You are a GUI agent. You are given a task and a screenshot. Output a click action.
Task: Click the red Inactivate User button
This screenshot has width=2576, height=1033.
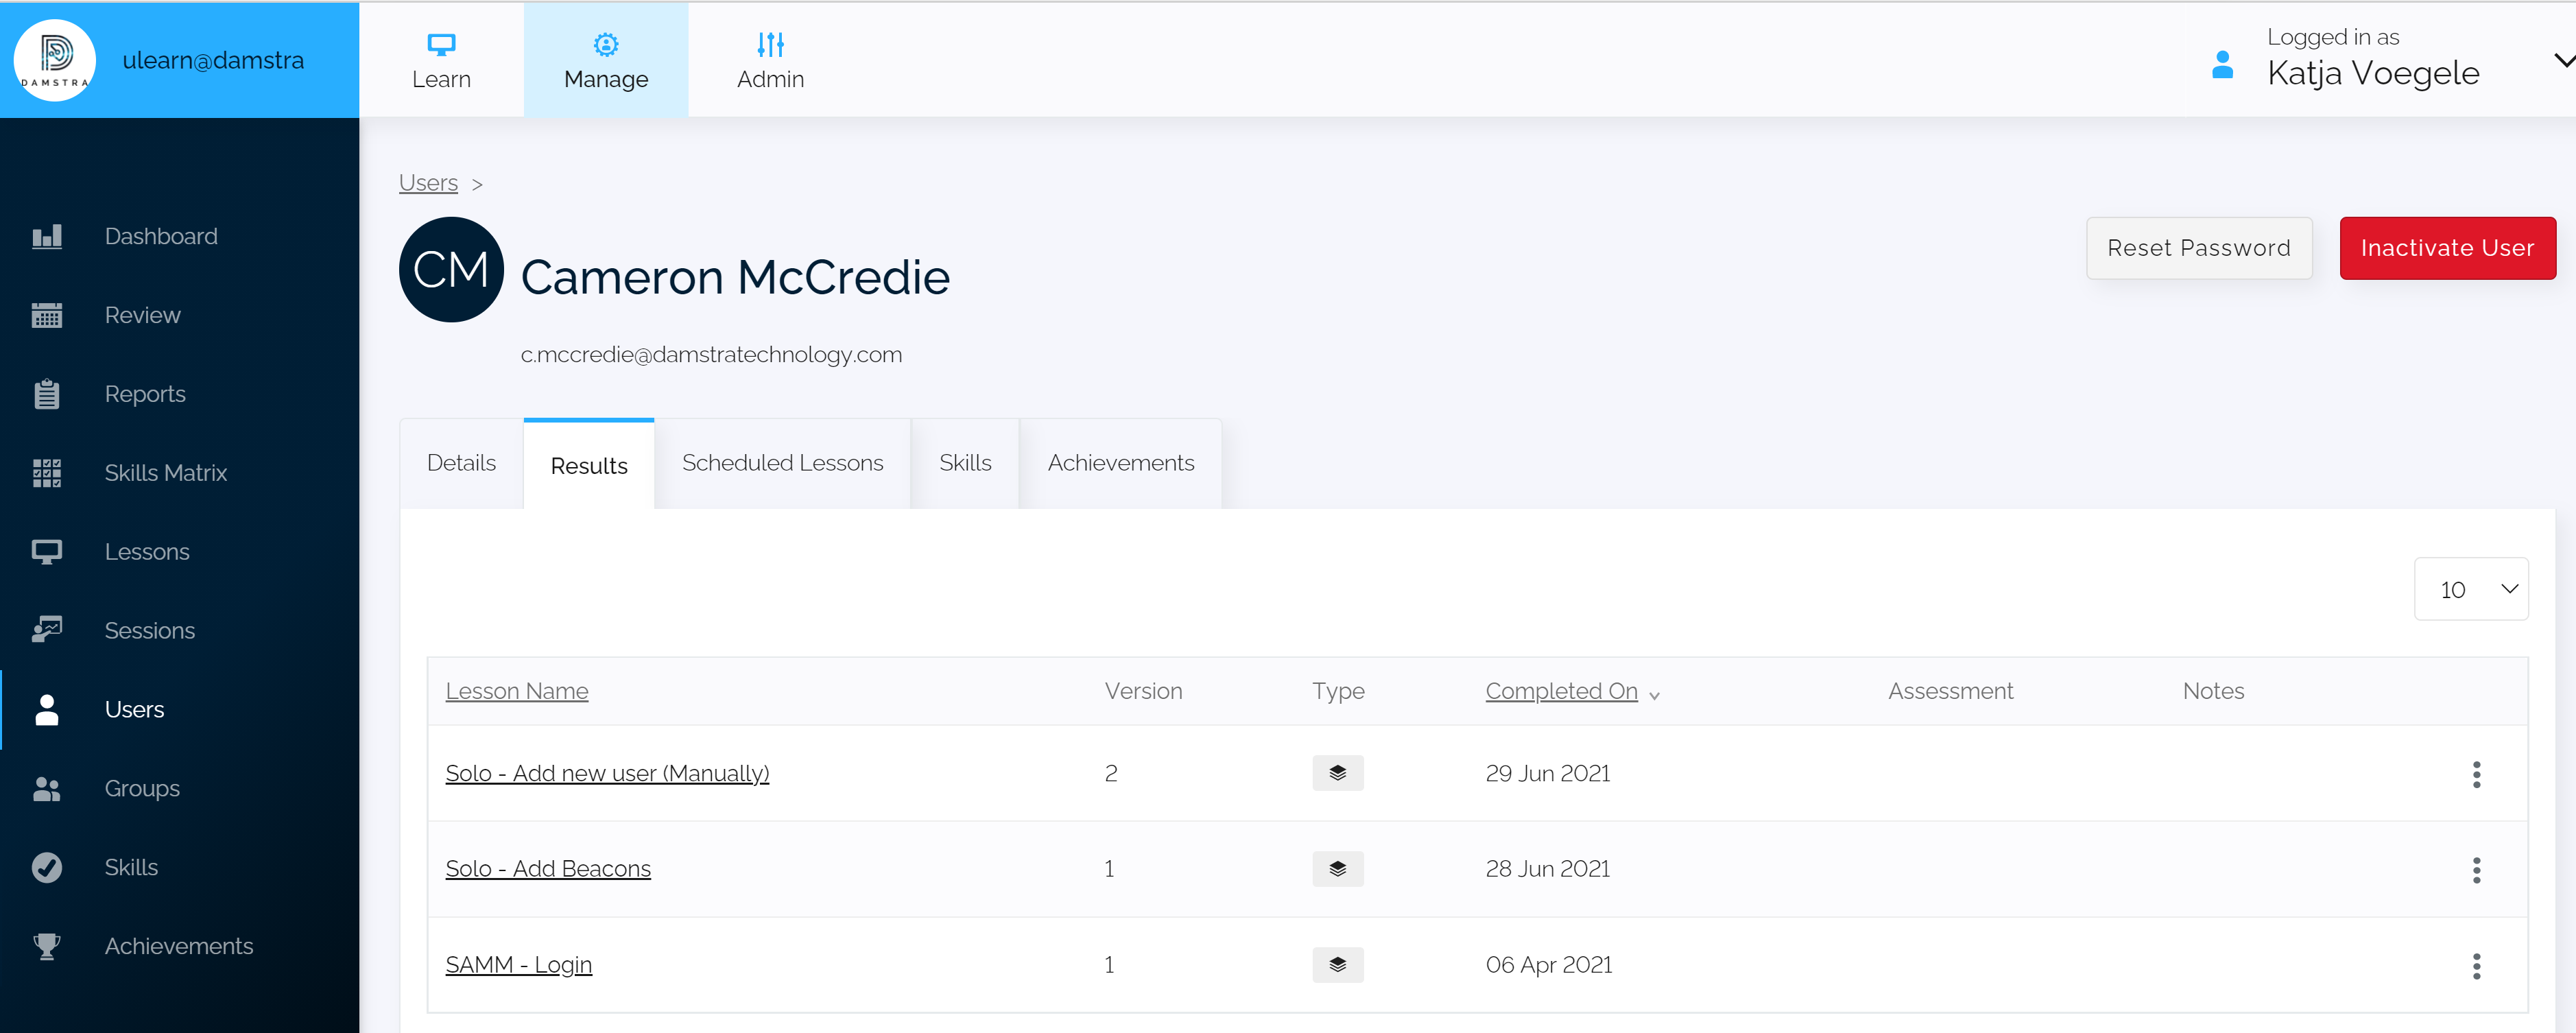pyautogui.click(x=2447, y=248)
